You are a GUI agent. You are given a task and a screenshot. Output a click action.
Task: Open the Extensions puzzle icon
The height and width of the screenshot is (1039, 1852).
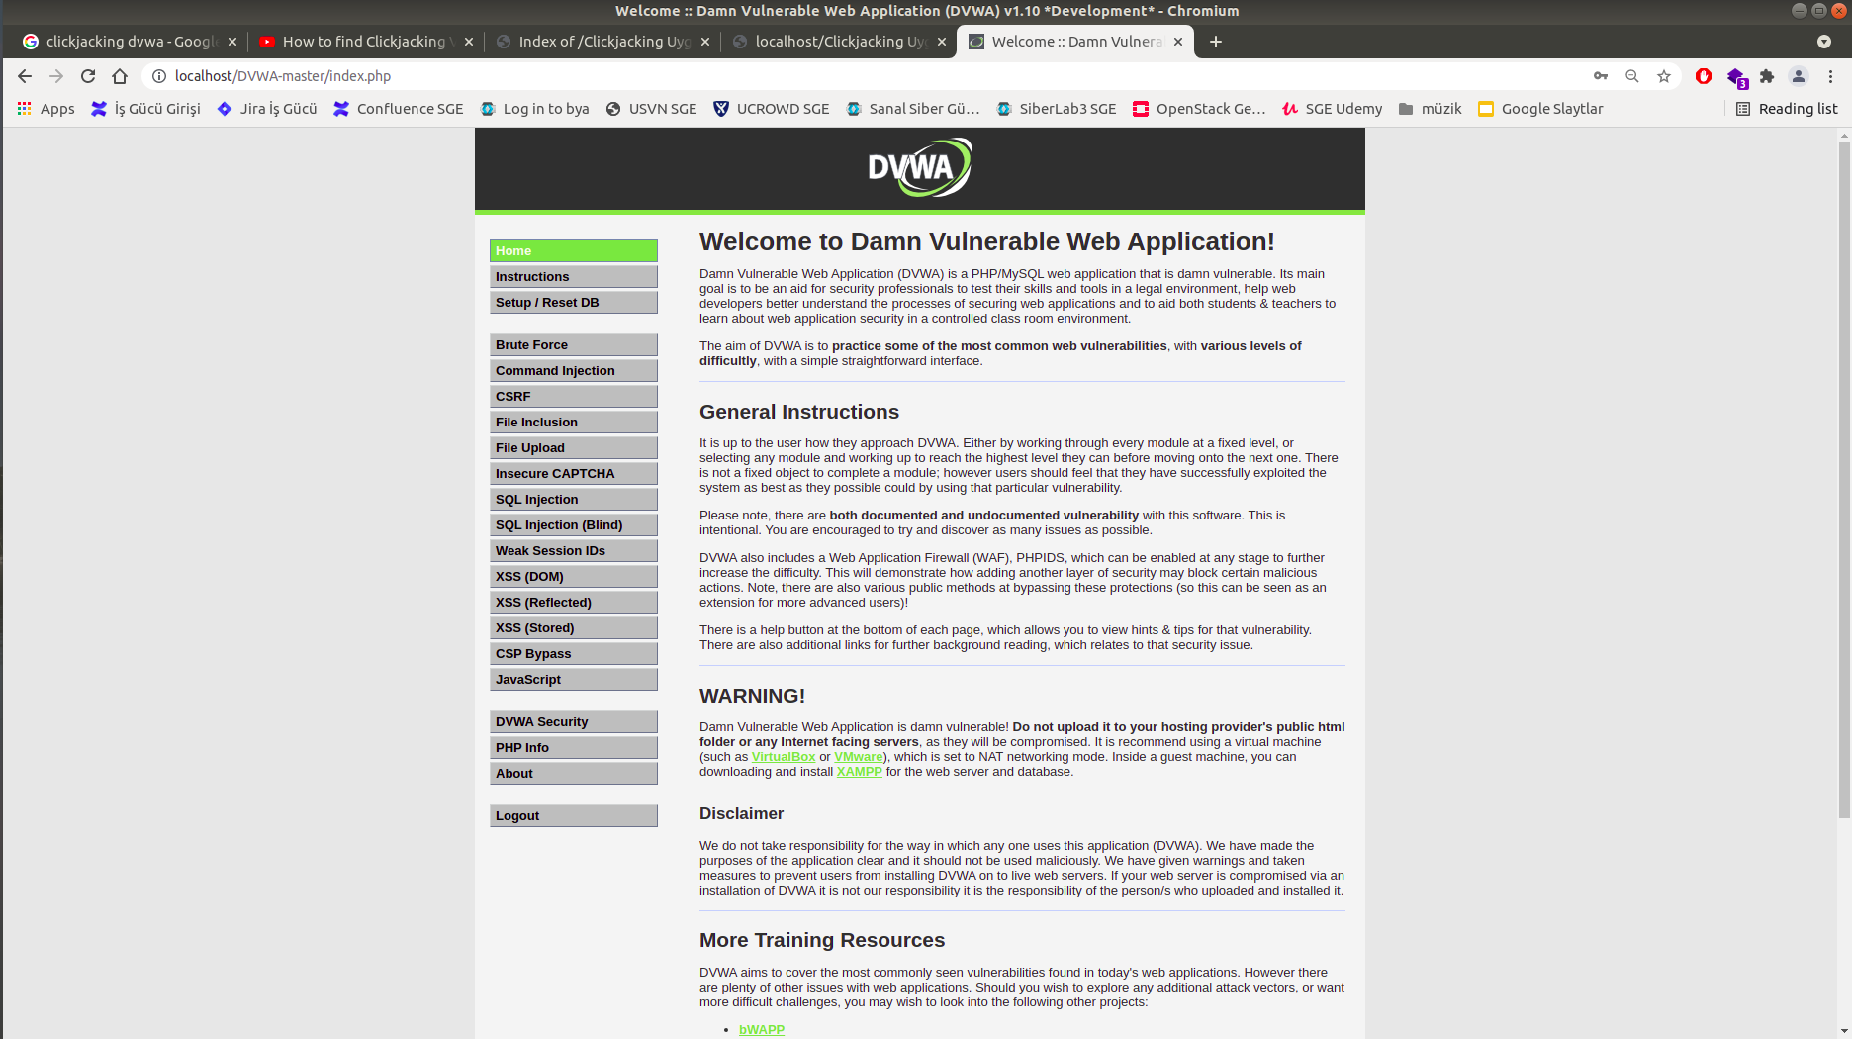(1767, 76)
